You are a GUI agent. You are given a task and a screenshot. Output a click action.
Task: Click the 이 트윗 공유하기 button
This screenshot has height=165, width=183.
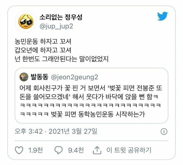pyautogui.click(x=129, y=150)
